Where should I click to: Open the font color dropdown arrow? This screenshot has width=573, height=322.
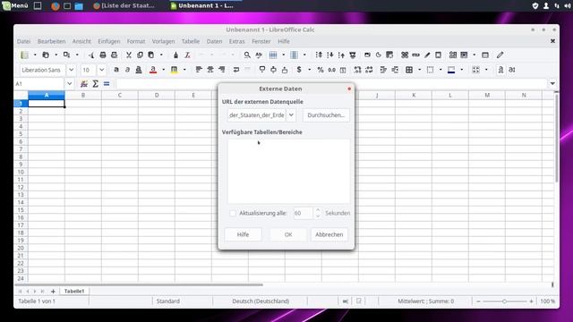(x=163, y=70)
